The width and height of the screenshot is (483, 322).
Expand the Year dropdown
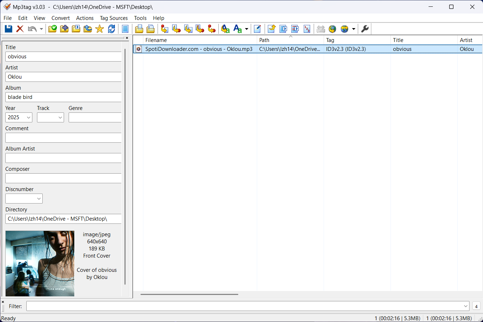28,117
